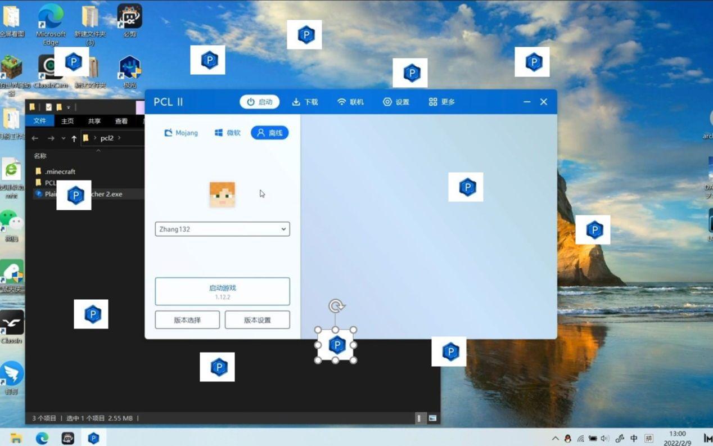Select 必剪 desktop shortcut

(129, 20)
